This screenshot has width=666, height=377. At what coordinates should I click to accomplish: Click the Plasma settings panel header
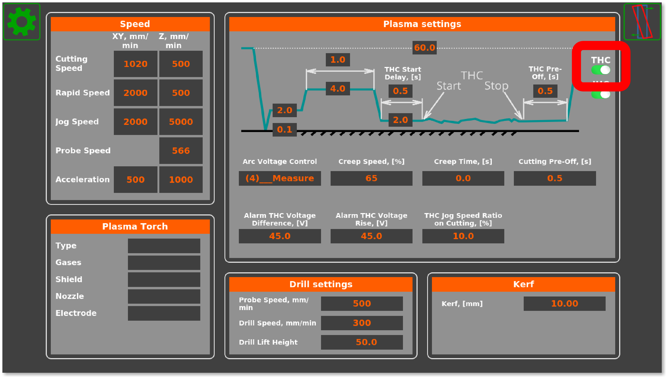(422, 24)
